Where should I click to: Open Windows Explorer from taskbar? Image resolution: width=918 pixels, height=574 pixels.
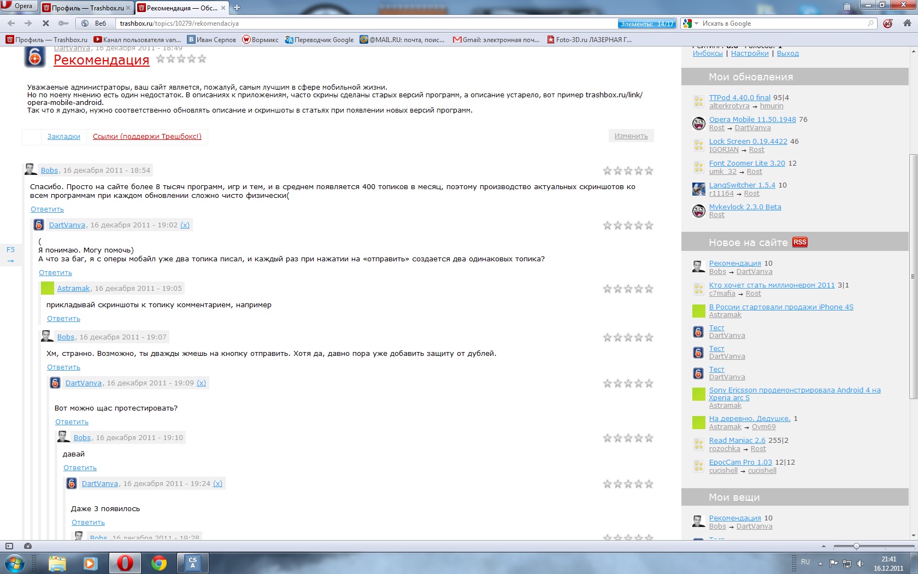coord(57,563)
